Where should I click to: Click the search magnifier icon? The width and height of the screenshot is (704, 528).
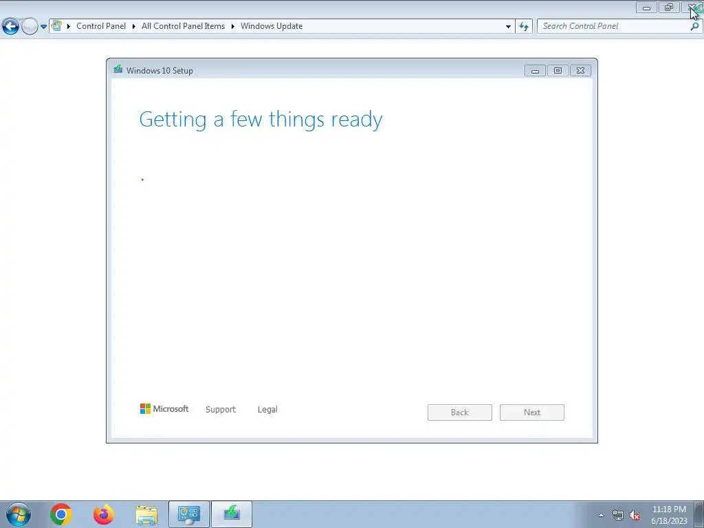(x=694, y=26)
